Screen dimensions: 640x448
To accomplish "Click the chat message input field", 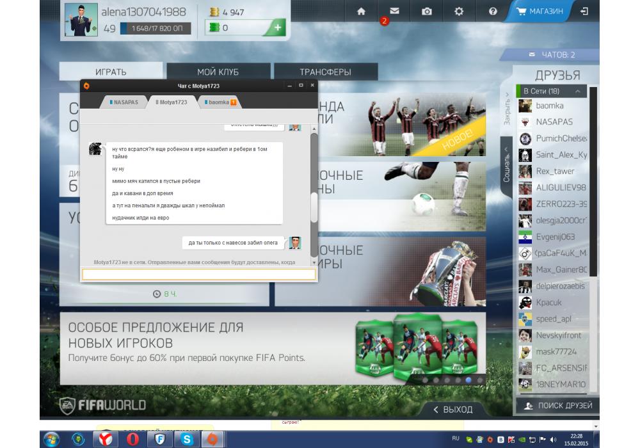I will (199, 275).
